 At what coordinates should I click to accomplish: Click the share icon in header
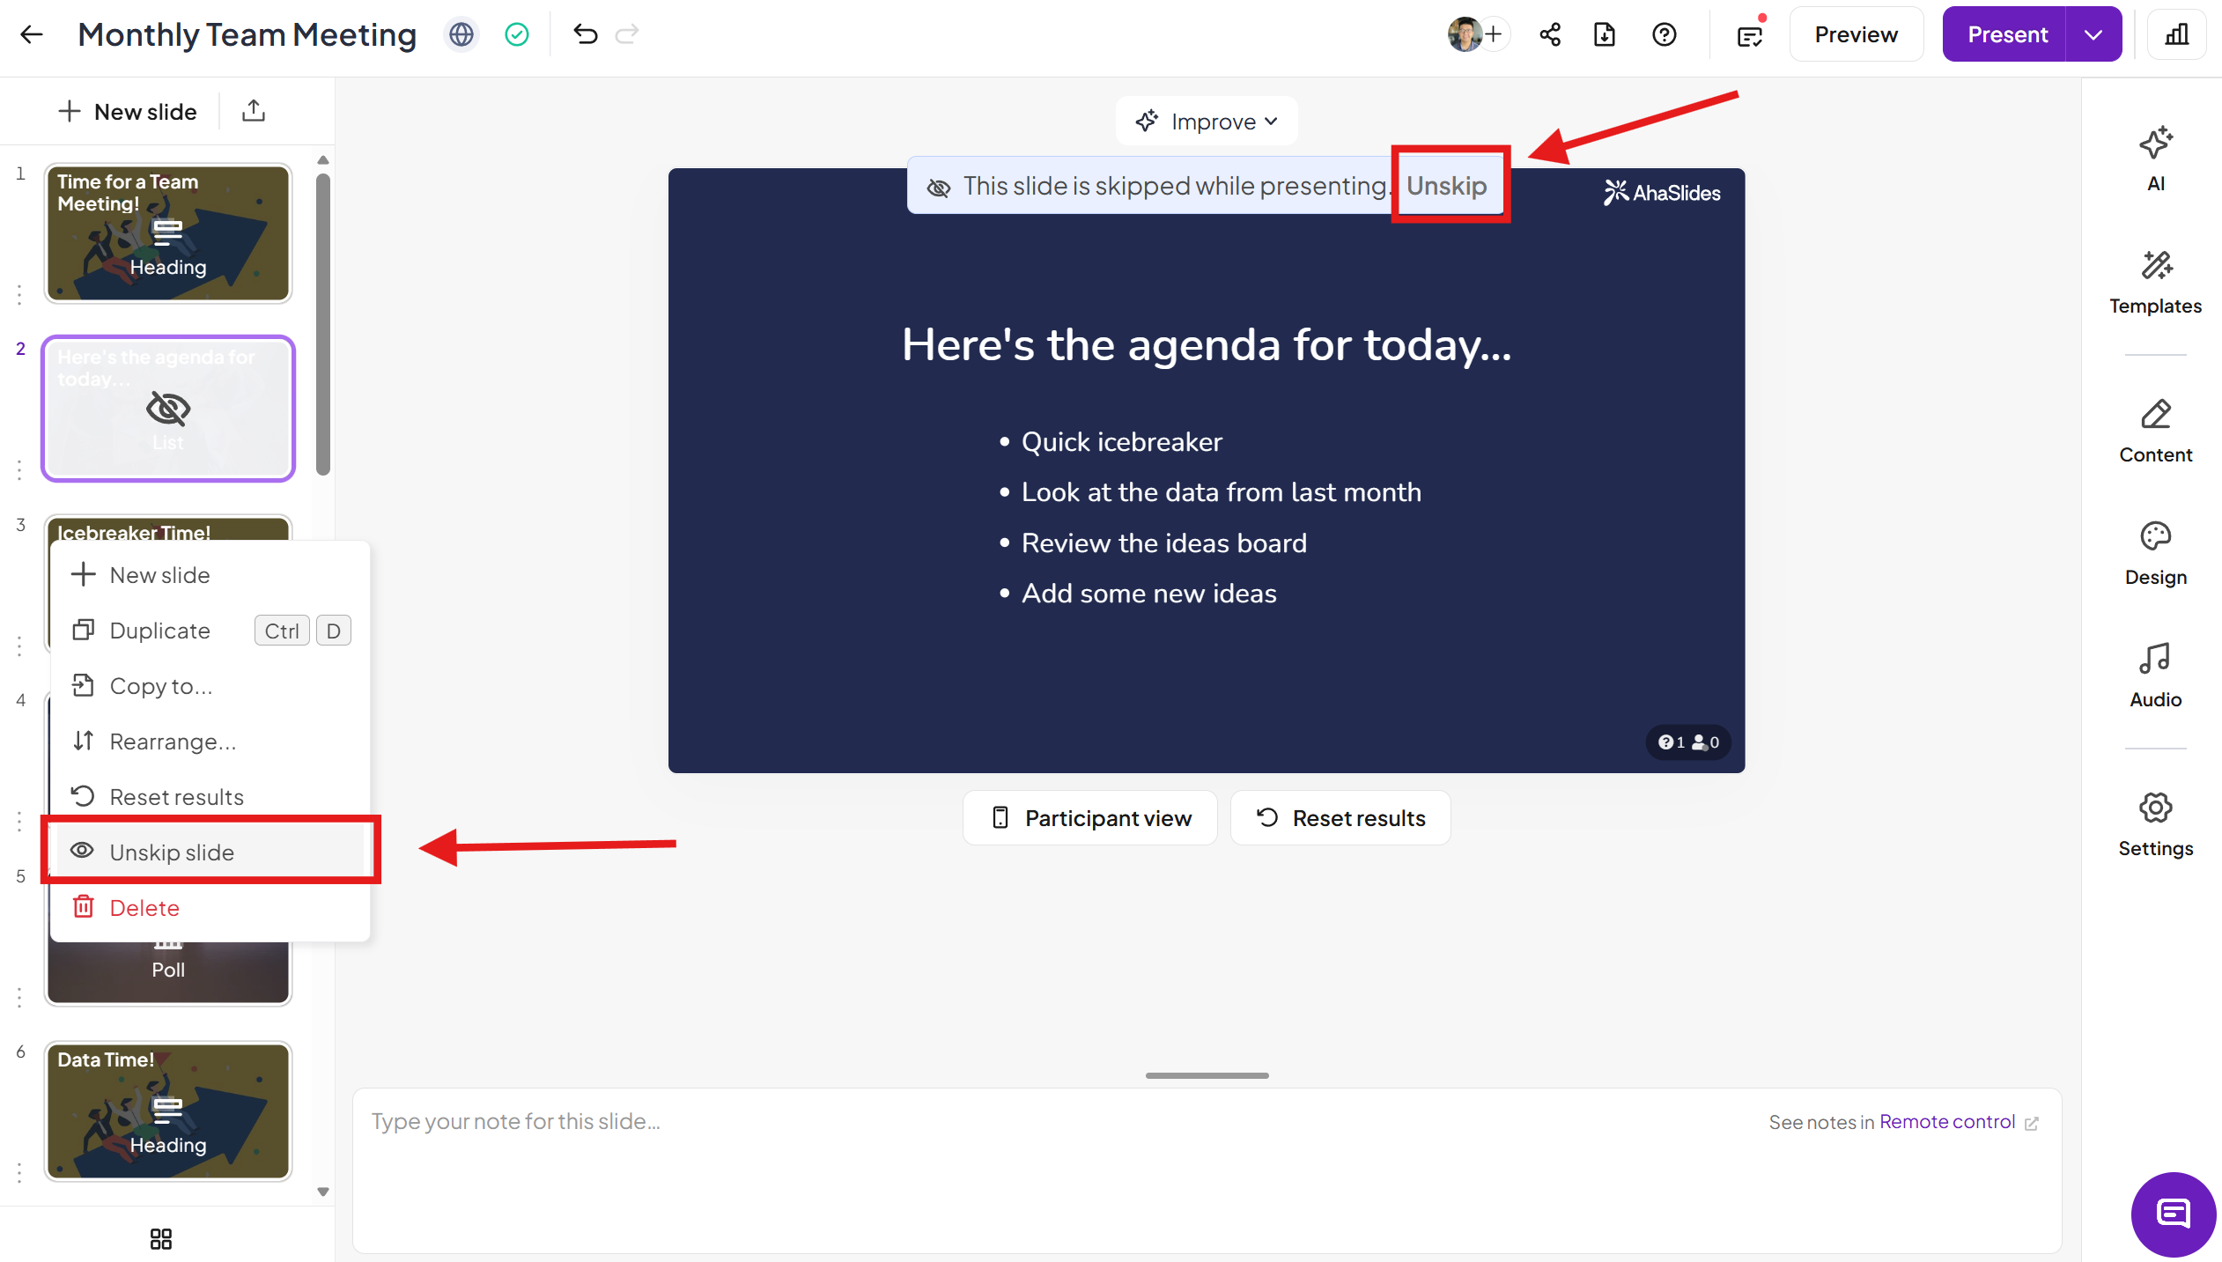pos(1550,34)
